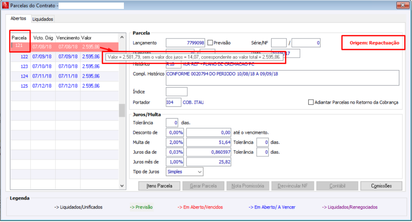This screenshot has height=222, width=412.
Task: Select parcela row 125
Action: tap(64, 86)
